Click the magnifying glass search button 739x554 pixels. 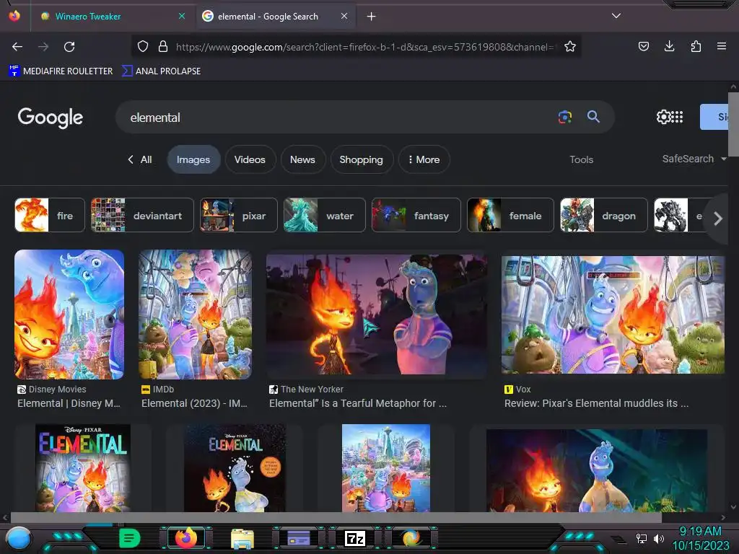pos(593,117)
